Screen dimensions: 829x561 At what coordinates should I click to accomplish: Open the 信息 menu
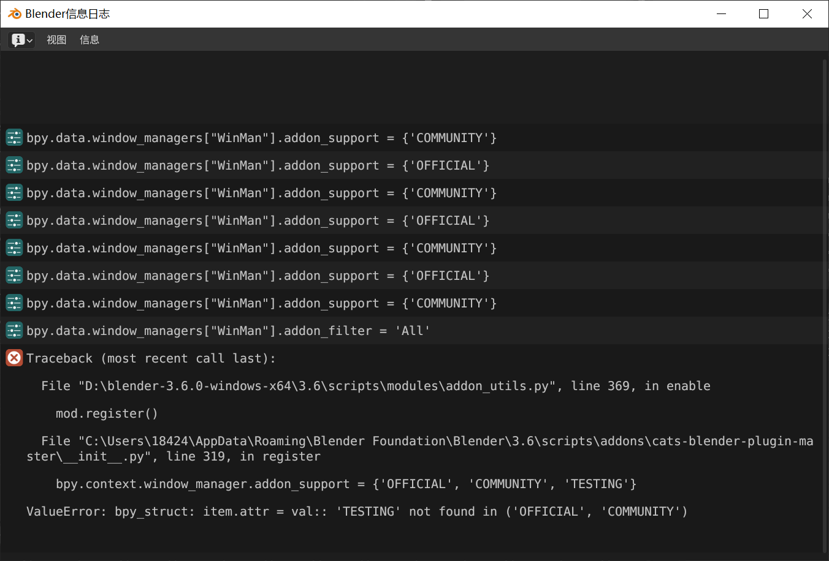pos(90,40)
